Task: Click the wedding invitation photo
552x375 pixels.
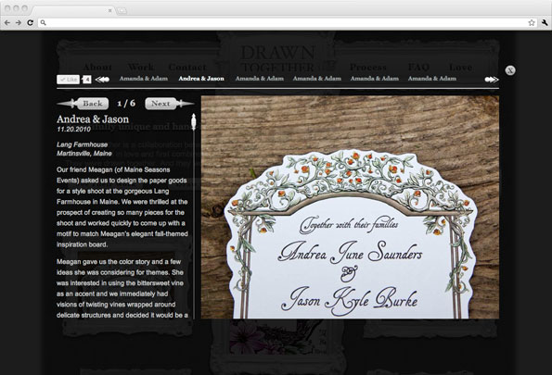Action: point(350,207)
